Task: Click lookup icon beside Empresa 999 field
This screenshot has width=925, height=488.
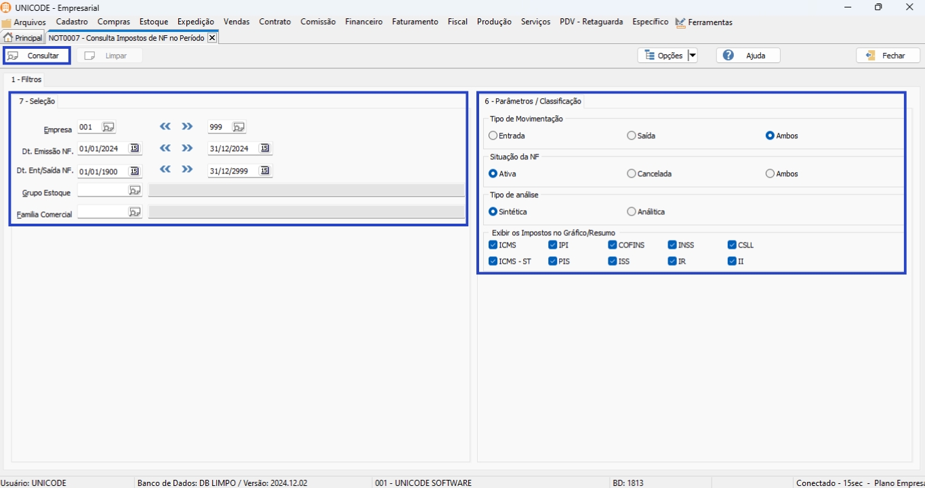Action: pos(239,127)
